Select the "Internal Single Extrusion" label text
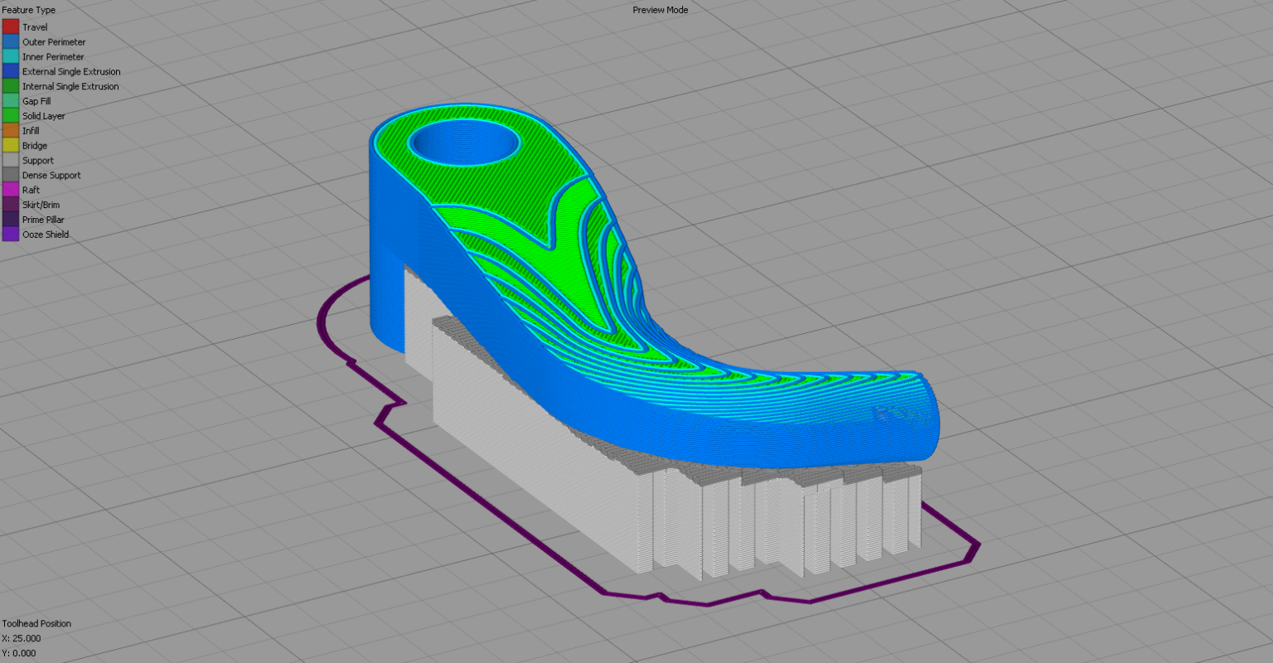This screenshot has height=663, width=1273. [70, 87]
